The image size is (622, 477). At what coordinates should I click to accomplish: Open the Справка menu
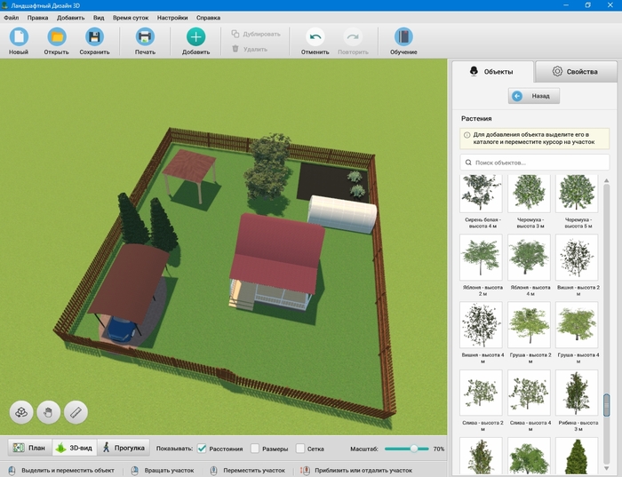coord(208,18)
